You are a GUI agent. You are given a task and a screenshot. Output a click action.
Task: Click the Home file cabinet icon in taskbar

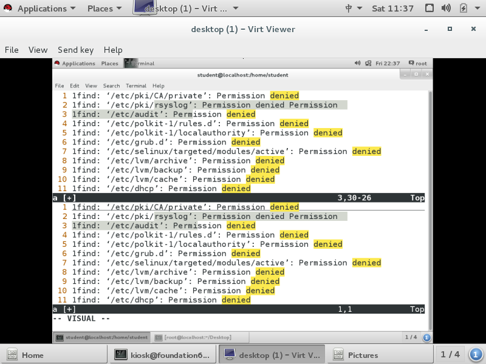click(x=12, y=355)
